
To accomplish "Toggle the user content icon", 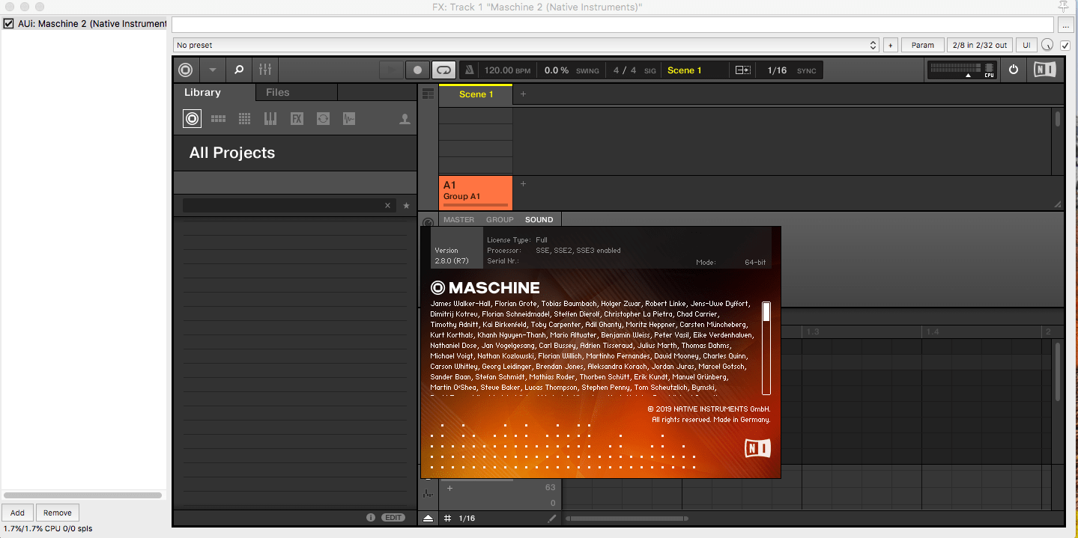I will 405,118.
